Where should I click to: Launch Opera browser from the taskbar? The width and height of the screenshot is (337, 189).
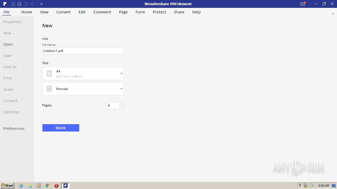pos(56,186)
